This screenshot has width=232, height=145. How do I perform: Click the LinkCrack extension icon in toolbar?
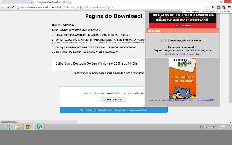(218, 7)
